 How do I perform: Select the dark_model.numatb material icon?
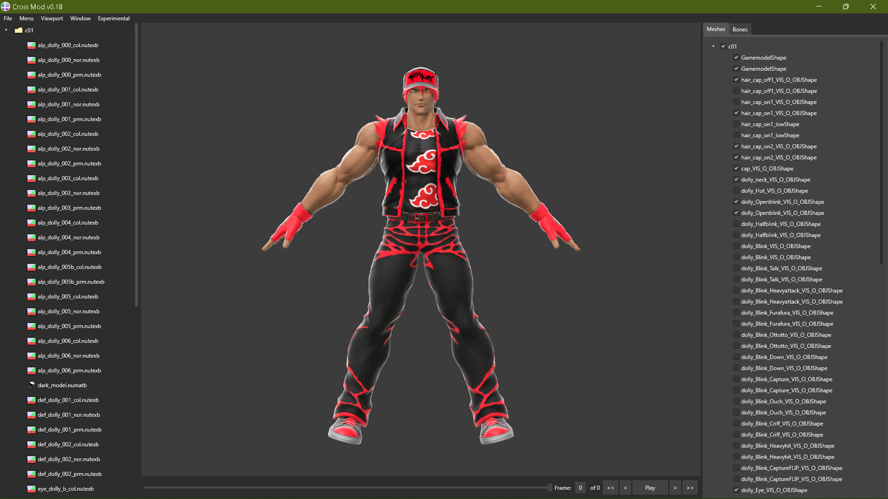click(31, 384)
